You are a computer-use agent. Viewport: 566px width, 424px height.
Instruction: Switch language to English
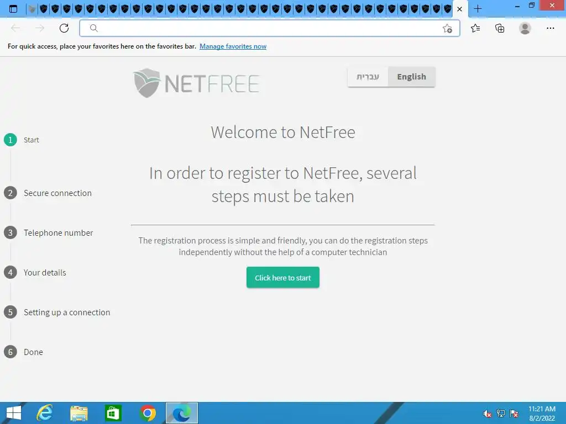(411, 77)
